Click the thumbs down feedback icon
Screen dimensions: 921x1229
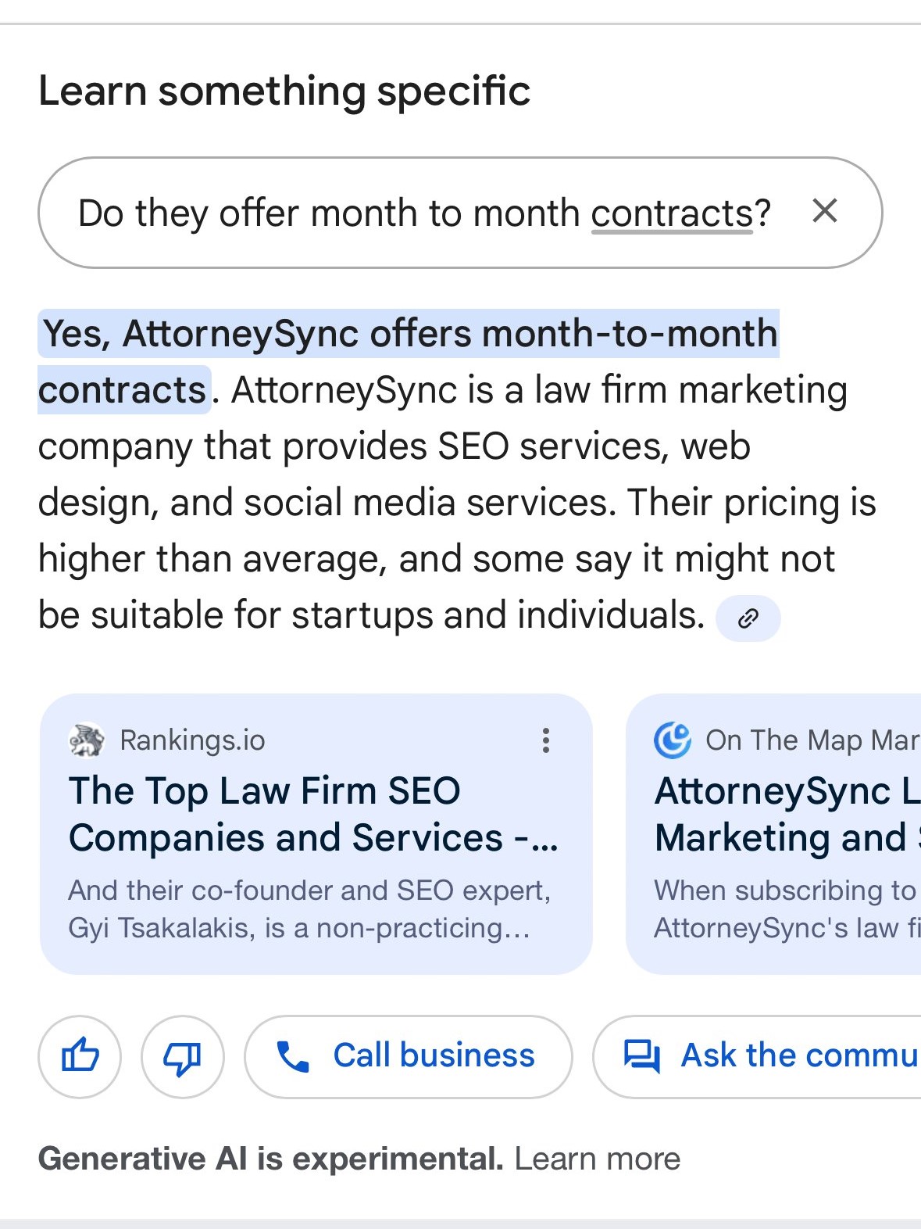(x=182, y=1056)
